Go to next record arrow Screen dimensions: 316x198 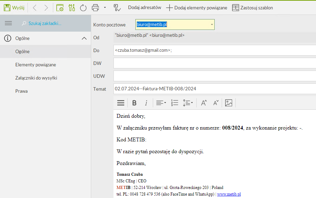(46, 8)
